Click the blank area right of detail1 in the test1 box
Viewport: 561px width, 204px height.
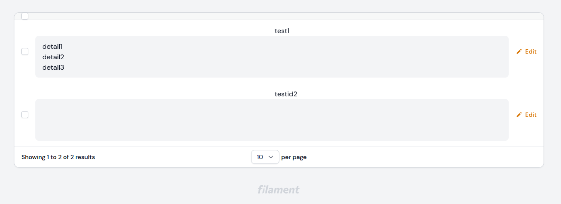click(x=283, y=46)
